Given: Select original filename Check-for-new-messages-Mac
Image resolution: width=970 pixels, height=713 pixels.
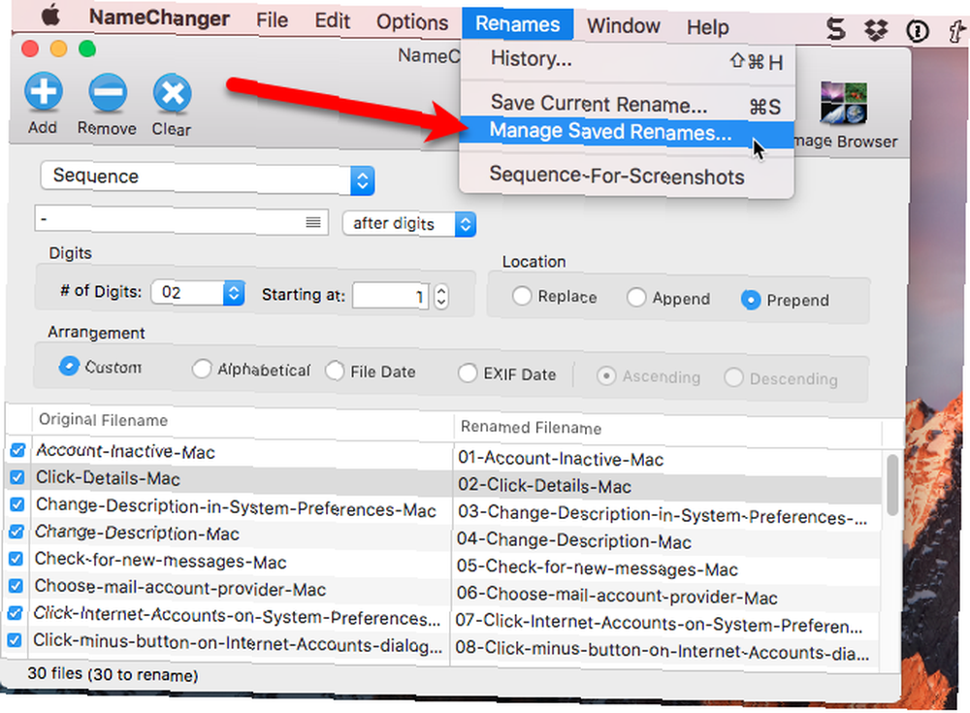Looking at the screenshot, I should click(160, 561).
